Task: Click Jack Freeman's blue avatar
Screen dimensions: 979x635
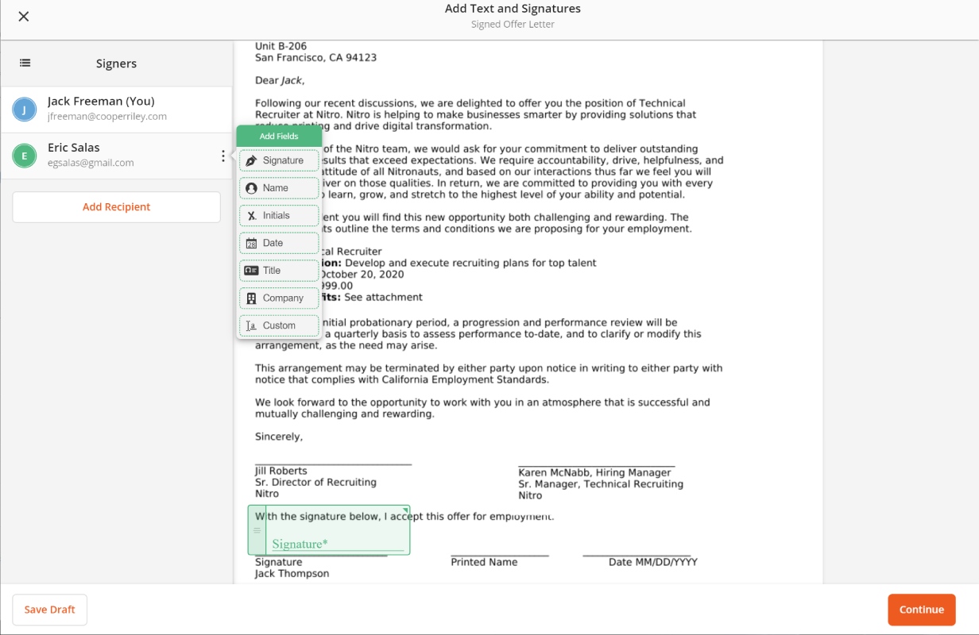Action: (x=25, y=110)
